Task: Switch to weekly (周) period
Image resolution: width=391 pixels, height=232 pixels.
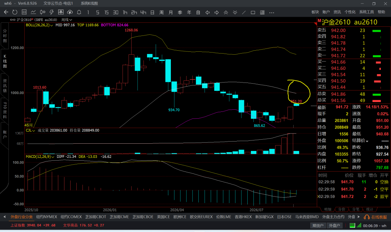Action: [161, 12]
